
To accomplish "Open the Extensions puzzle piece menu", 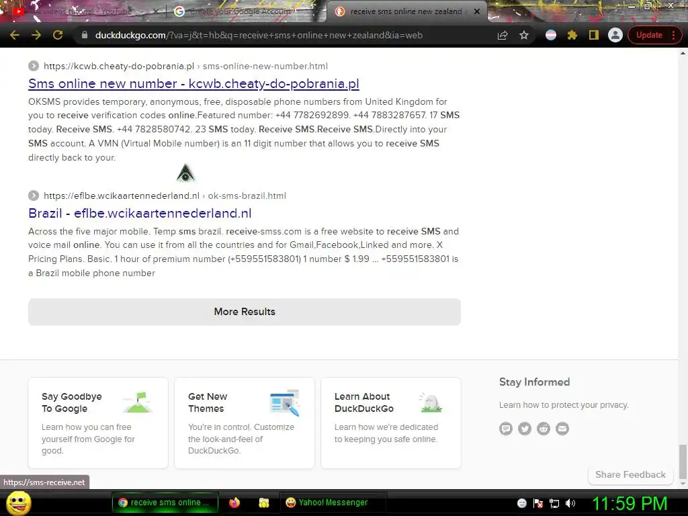I will tap(572, 35).
